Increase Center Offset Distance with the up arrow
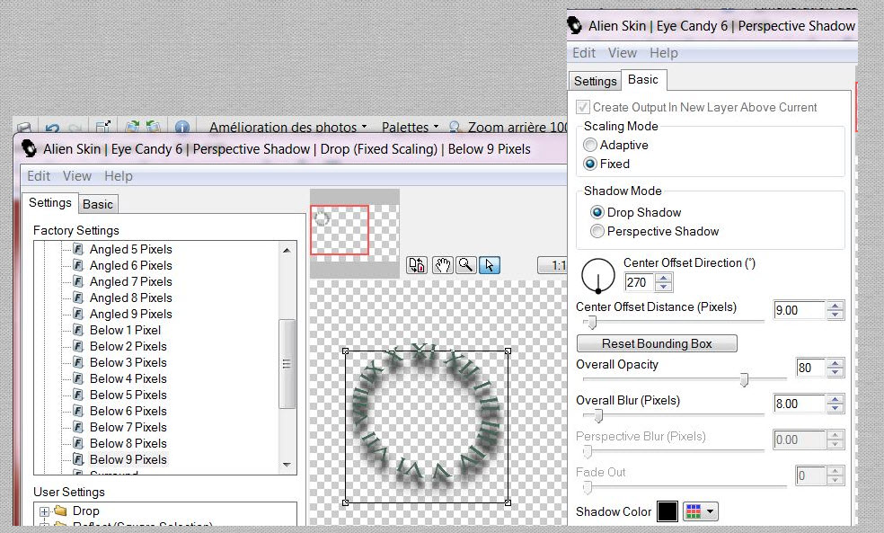884x533 pixels. pyautogui.click(x=835, y=306)
